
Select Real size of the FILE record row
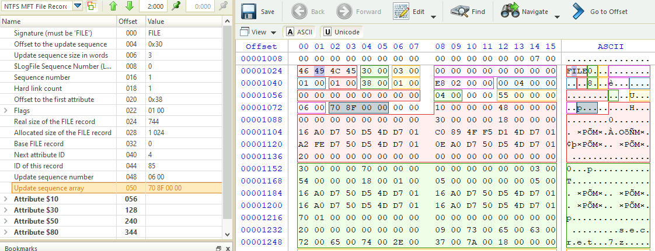(x=112, y=121)
